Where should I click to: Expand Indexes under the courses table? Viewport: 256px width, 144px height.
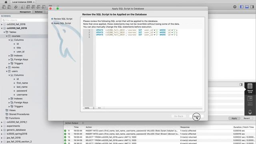coord(9,56)
